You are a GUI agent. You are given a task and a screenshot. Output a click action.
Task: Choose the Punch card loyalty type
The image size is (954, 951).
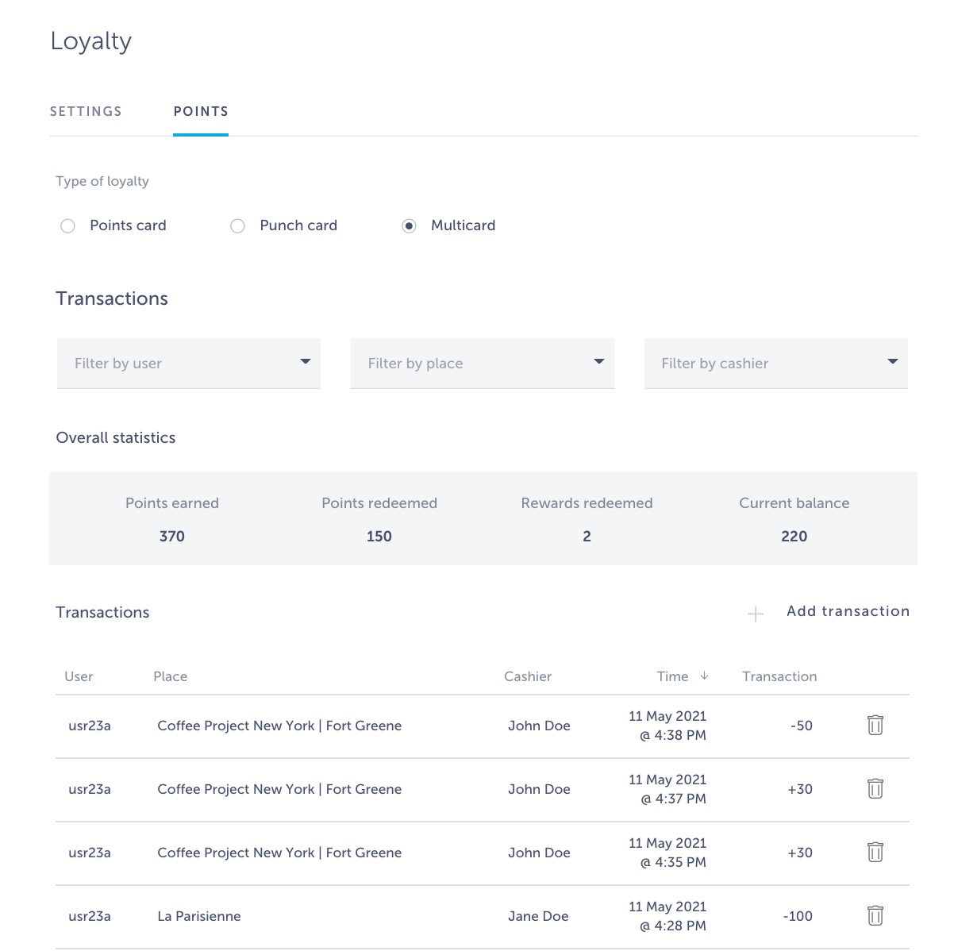pos(237,226)
